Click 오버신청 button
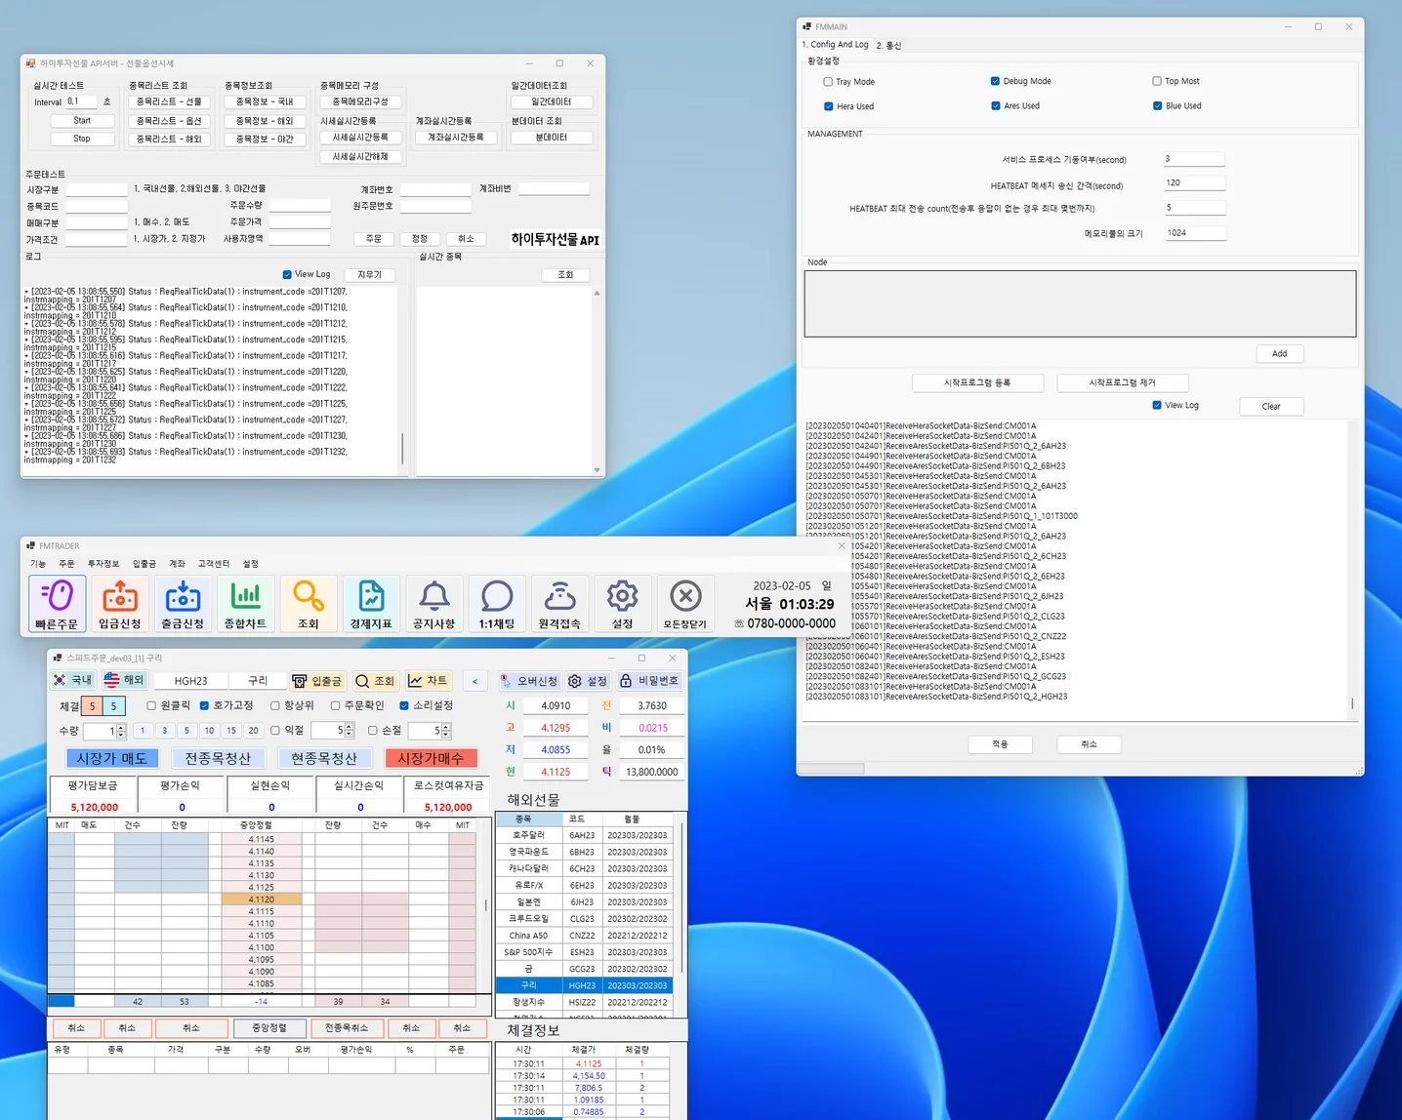Image resolution: width=1402 pixels, height=1120 pixels. pyautogui.click(x=528, y=681)
